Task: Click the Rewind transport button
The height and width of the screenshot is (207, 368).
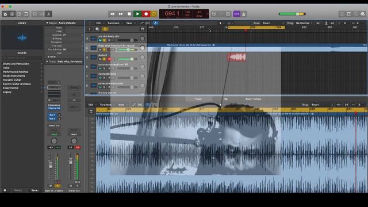Action: coord(113,14)
